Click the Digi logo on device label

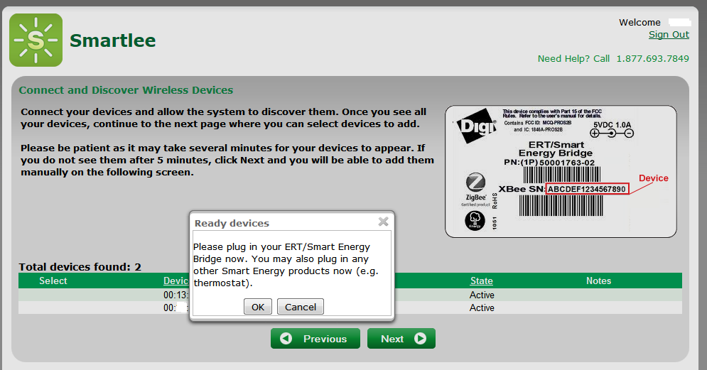tap(475, 127)
